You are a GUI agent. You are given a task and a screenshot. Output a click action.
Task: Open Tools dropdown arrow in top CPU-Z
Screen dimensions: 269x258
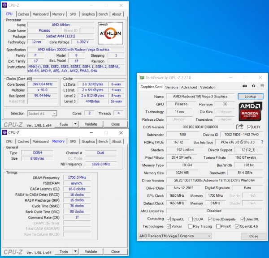pyautogui.click(x=75, y=124)
